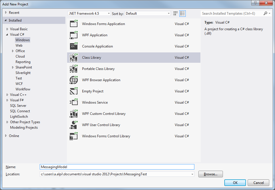Open the Sort by dropdown

[x=148, y=14]
